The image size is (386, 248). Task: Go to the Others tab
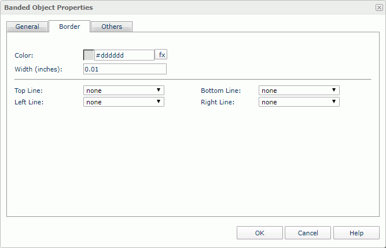click(112, 27)
